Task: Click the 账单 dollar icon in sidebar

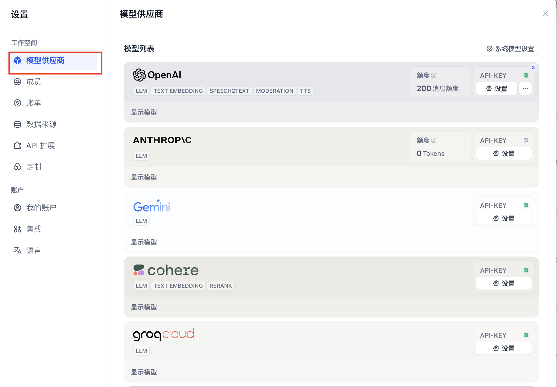Action: click(17, 103)
